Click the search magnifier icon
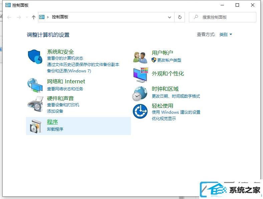 coord(196,17)
